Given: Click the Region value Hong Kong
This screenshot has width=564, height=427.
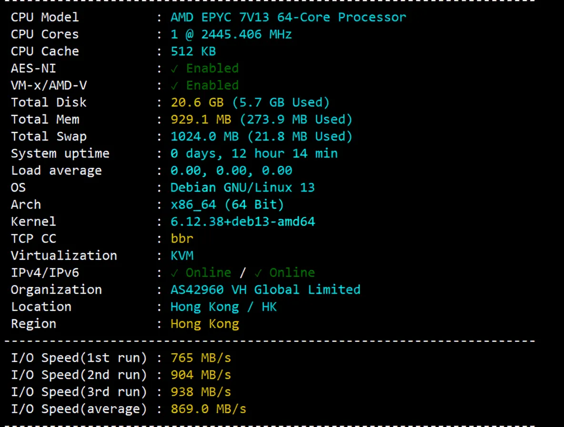Looking at the screenshot, I should click(x=205, y=324).
